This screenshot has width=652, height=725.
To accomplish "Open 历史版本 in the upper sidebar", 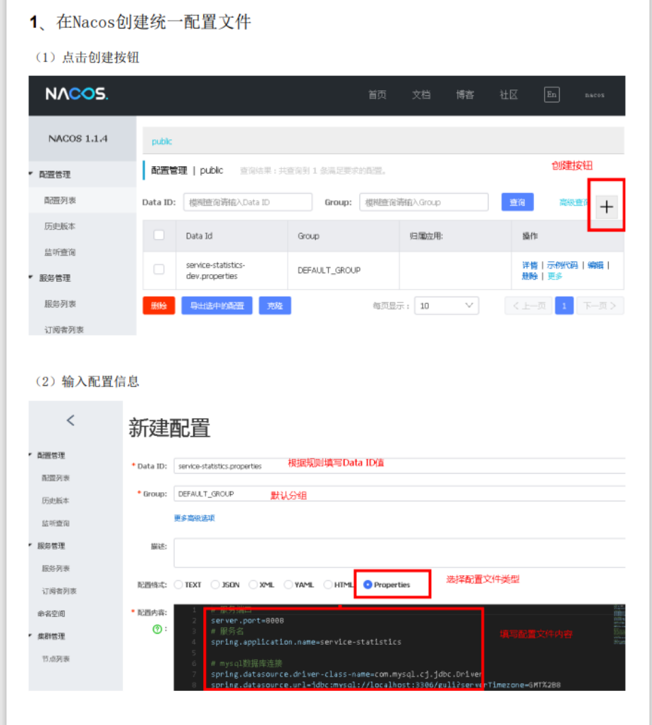I will point(60,226).
